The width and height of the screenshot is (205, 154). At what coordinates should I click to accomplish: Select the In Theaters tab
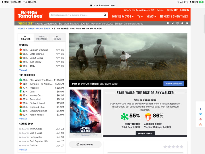tap(26, 38)
